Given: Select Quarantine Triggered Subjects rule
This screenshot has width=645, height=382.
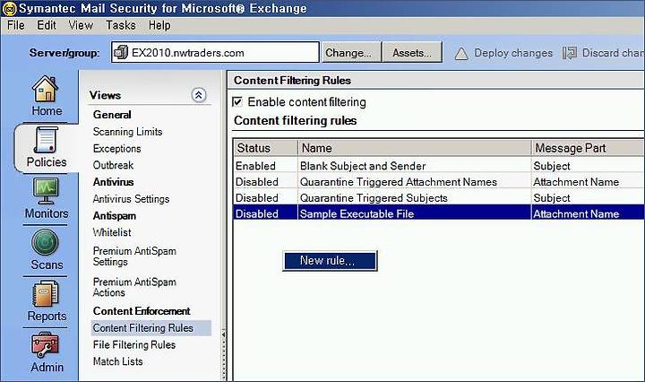Looking at the screenshot, I should point(438,198).
